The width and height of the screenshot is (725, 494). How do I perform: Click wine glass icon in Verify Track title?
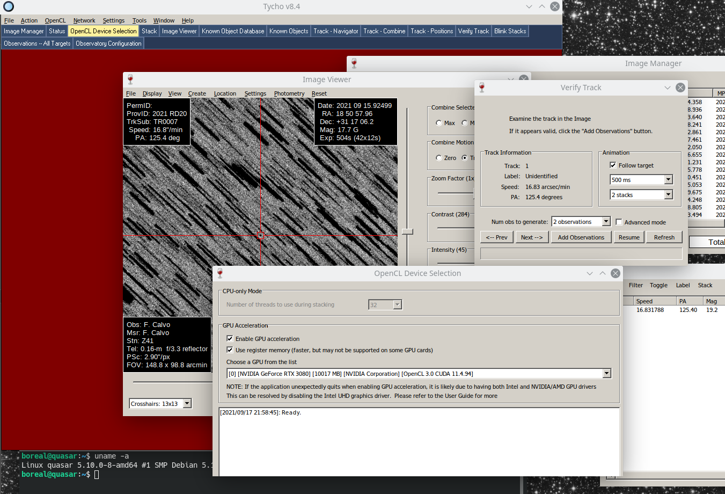click(482, 88)
